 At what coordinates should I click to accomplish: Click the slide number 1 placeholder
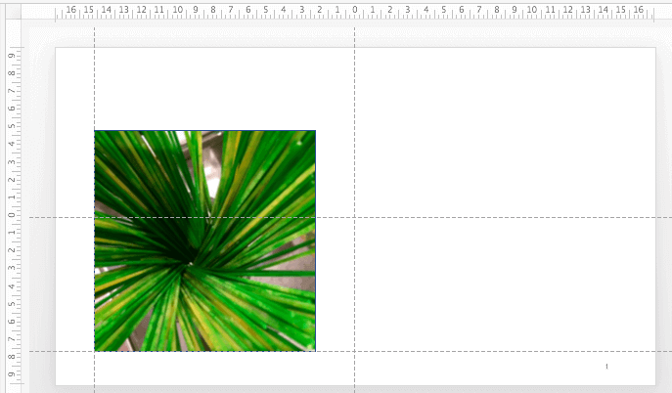tap(606, 367)
